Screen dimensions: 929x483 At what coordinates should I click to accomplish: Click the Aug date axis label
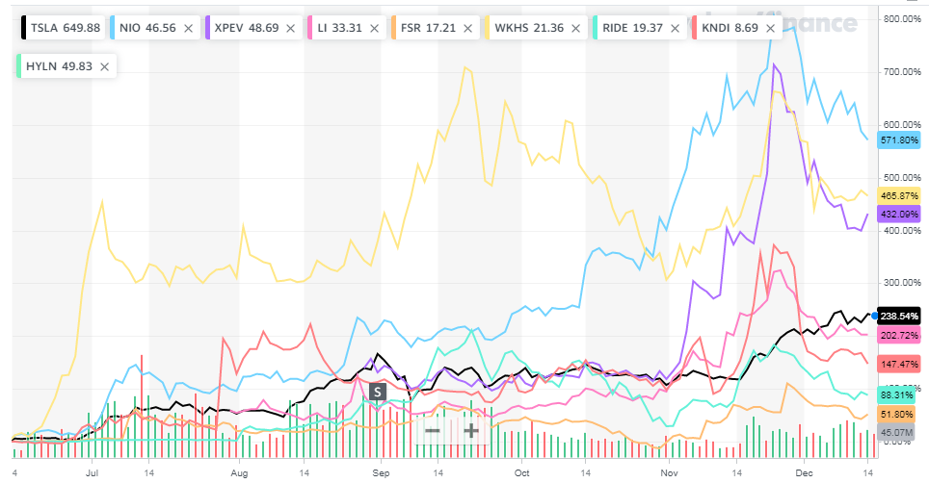click(x=239, y=473)
